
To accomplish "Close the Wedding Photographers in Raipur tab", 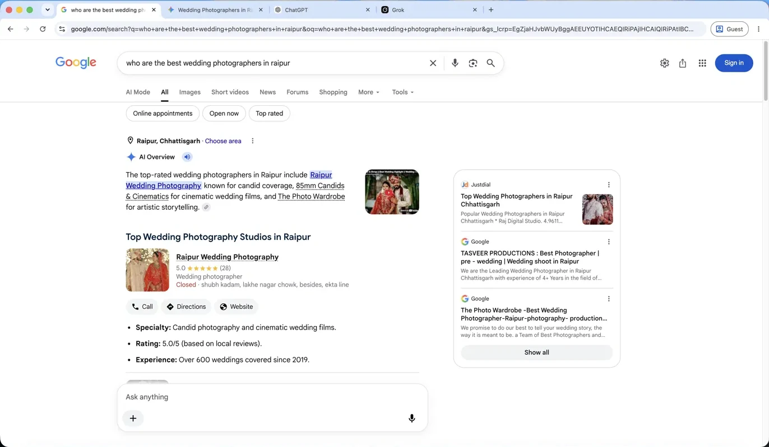I will coord(261,10).
